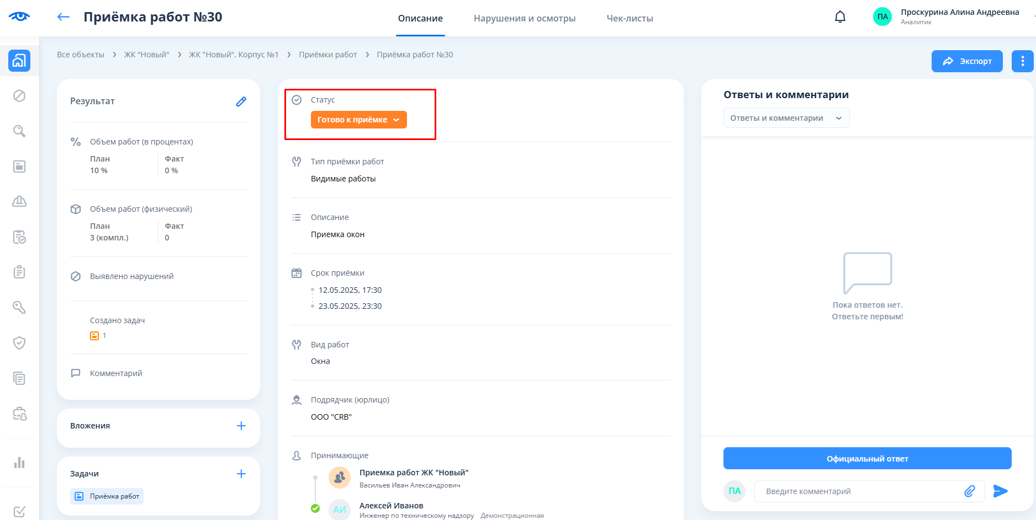Click the back arrow next to page title
The height and width of the screenshot is (520, 1036).
point(64,17)
